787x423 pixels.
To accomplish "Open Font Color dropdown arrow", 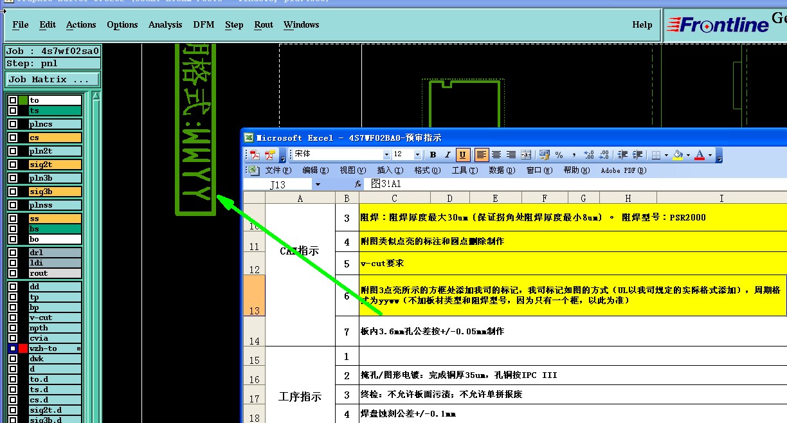I will pos(710,155).
